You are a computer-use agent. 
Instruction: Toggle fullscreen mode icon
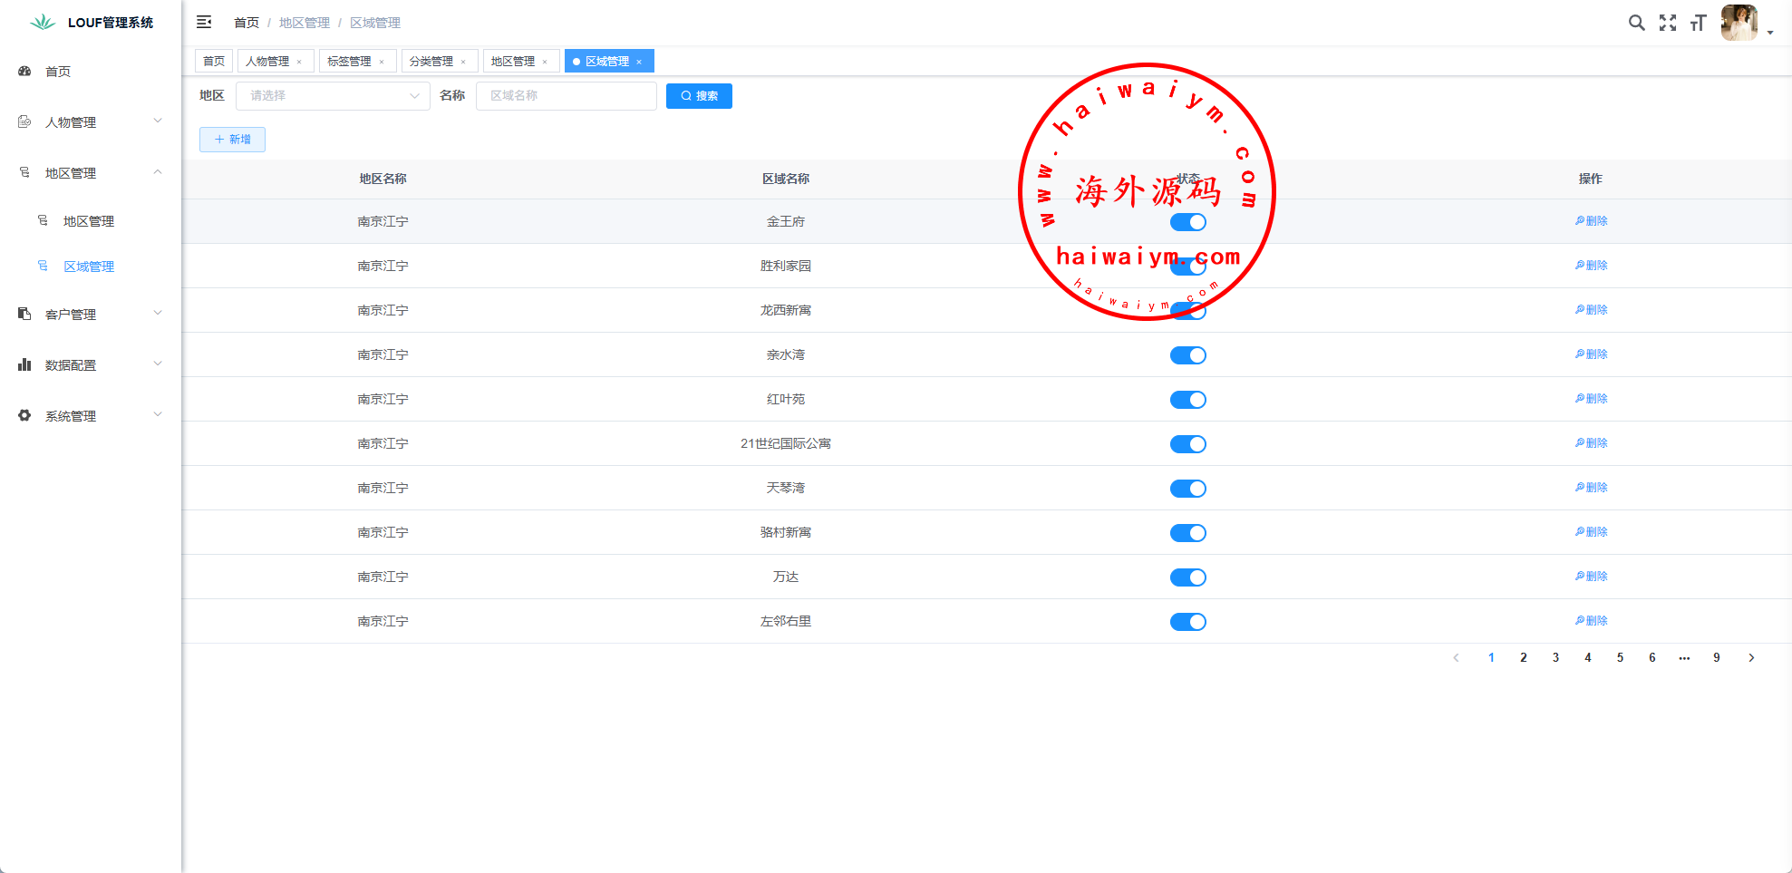click(x=1667, y=23)
